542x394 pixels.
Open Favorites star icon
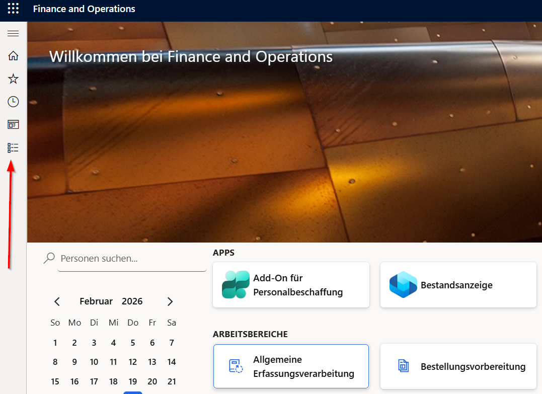(13, 79)
